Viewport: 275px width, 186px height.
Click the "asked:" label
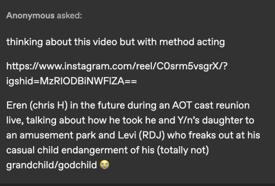coord(69,15)
